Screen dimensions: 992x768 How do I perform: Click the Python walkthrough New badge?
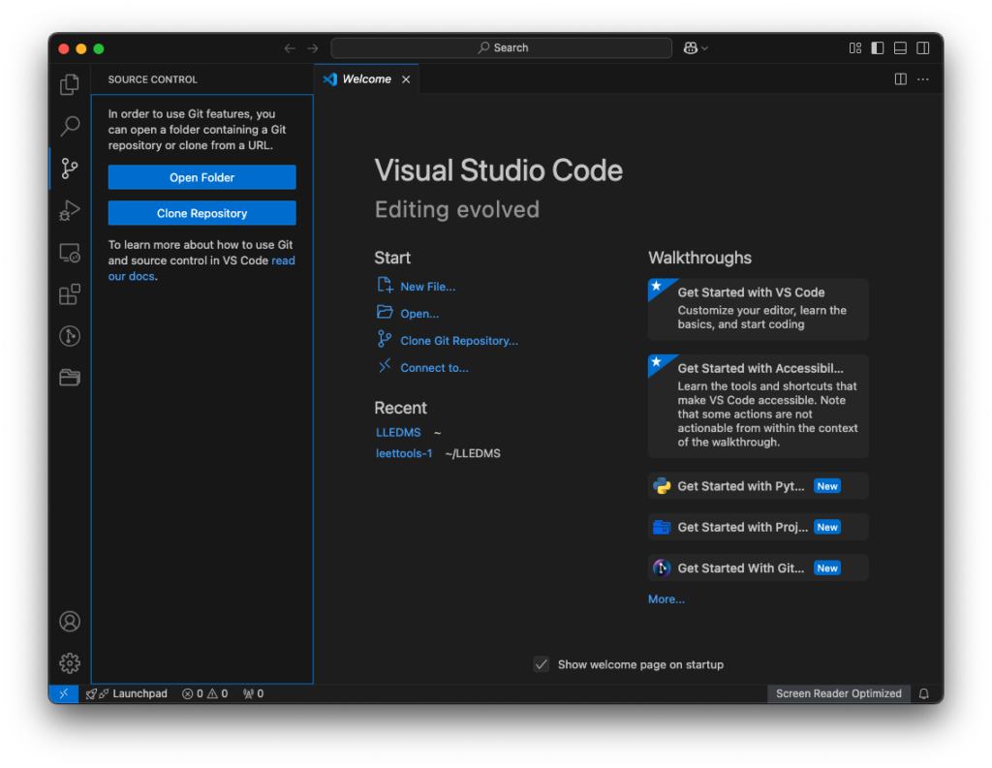pos(827,486)
